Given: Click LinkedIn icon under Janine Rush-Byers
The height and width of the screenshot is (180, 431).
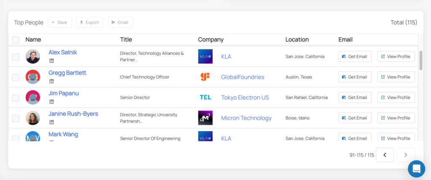Looking at the screenshot, I should [x=52, y=122].
